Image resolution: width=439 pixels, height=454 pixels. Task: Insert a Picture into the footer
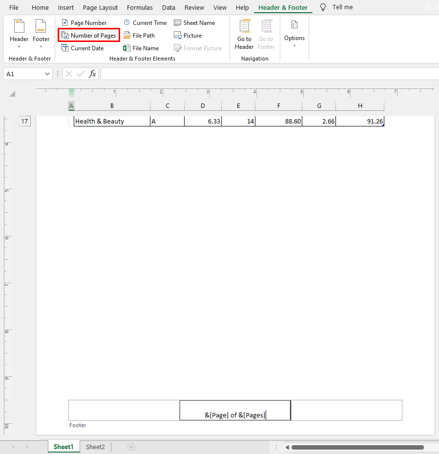(188, 35)
